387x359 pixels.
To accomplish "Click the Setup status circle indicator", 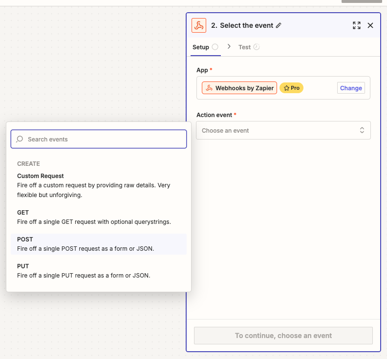I will click(215, 47).
